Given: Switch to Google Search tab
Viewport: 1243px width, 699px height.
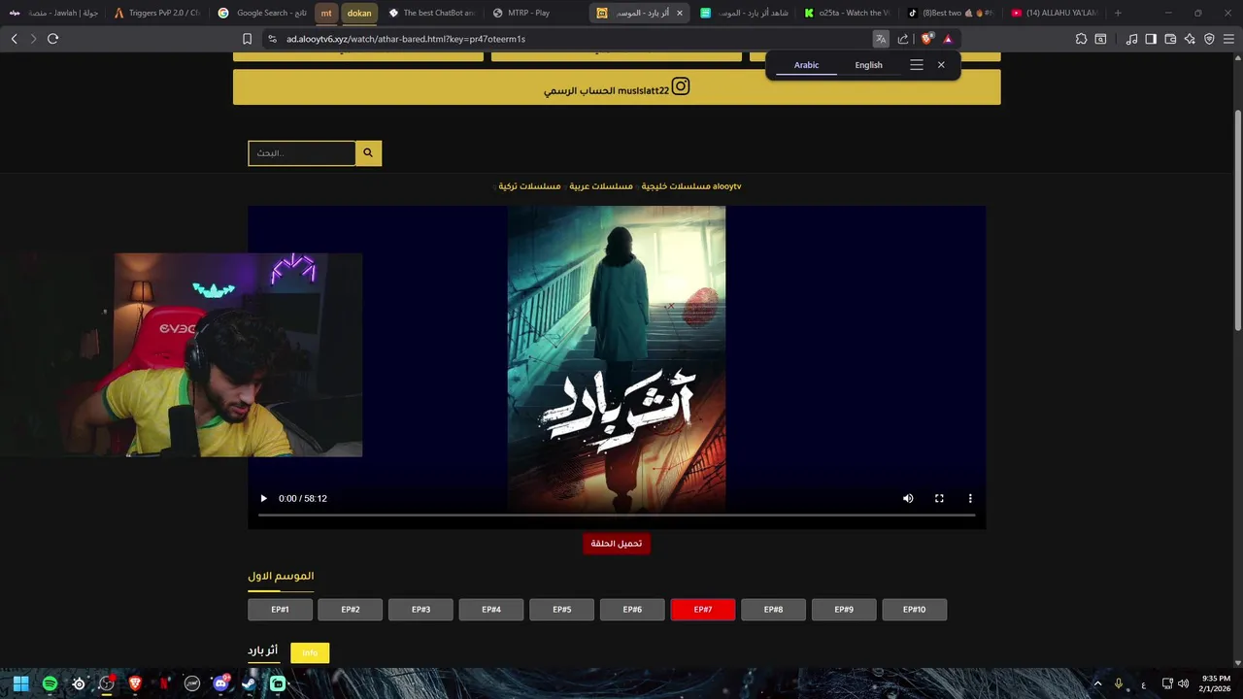Looking at the screenshot, I should [x=261, y=13].
